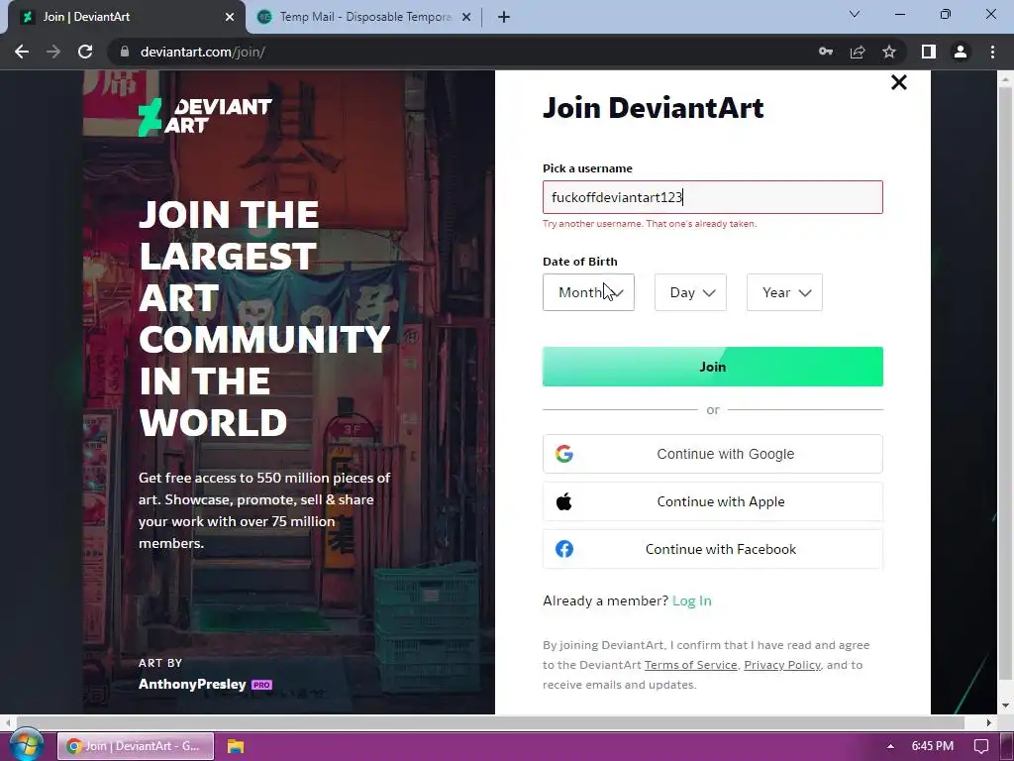The height and width of the screenshot is (761, 1014).
Task: Toggle the browser side panel icon
Action: [x=929, y=52]
